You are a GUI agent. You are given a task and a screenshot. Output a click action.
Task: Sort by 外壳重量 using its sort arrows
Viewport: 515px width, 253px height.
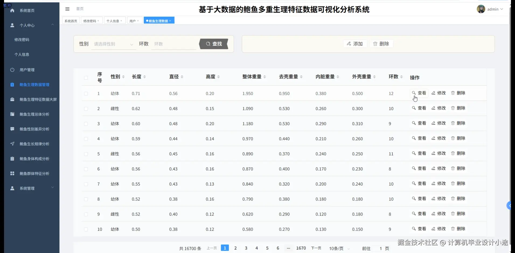(x=374, y=77)
